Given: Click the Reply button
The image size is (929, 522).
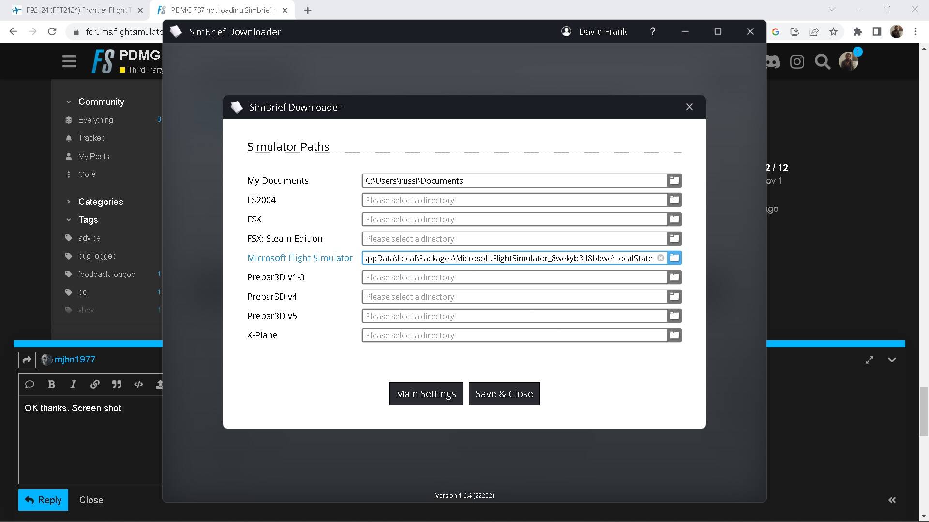Looking at the screenshot, I should click(x=43, y=500).
